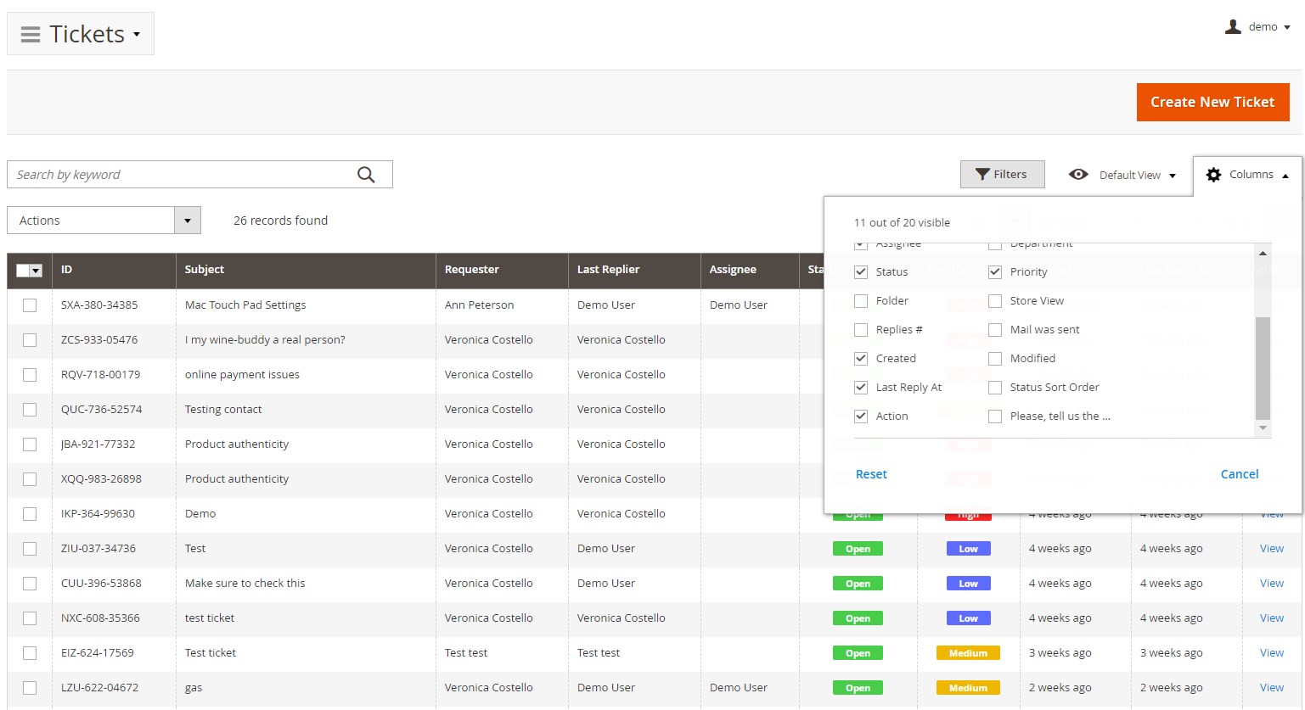Click subject 'online payment issues'

242,375
